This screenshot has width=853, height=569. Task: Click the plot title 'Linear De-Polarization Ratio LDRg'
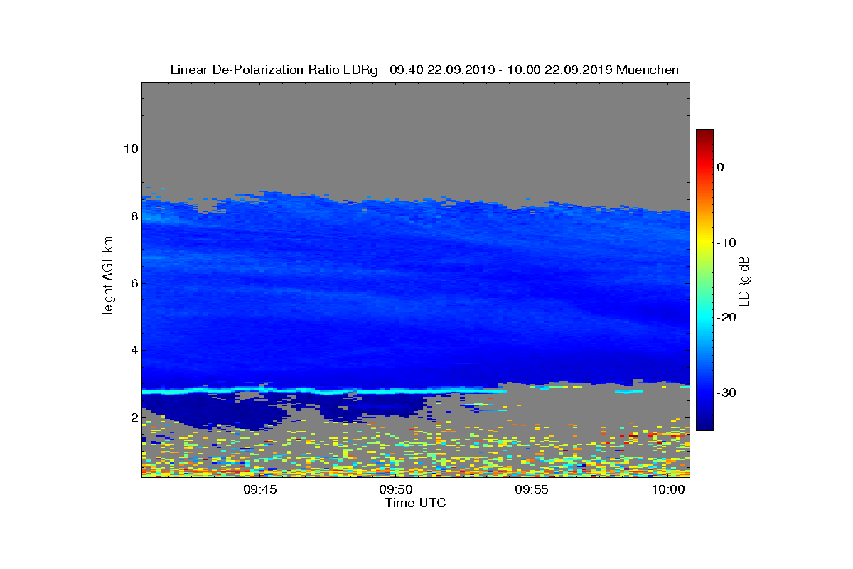274,70
